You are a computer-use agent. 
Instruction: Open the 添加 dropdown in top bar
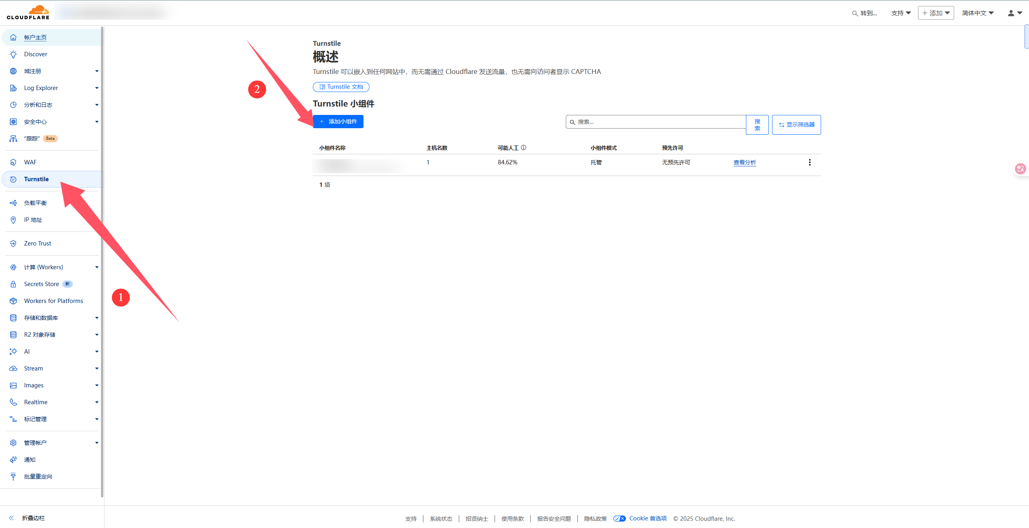pyautogui.click(x=936, y=13)
